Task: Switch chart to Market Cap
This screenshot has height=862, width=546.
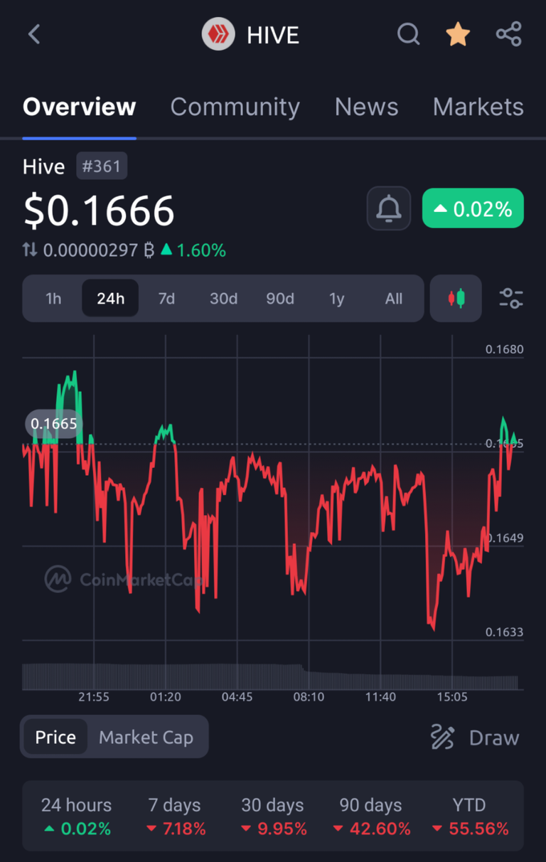Action: click(146, 738)
